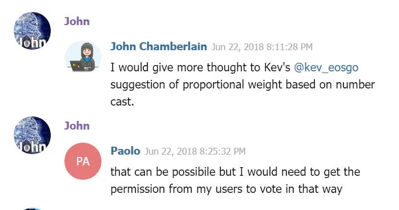Screen dimensions: 399x210
Task: Click the red PA initials avatar
Action: point(83,161)
